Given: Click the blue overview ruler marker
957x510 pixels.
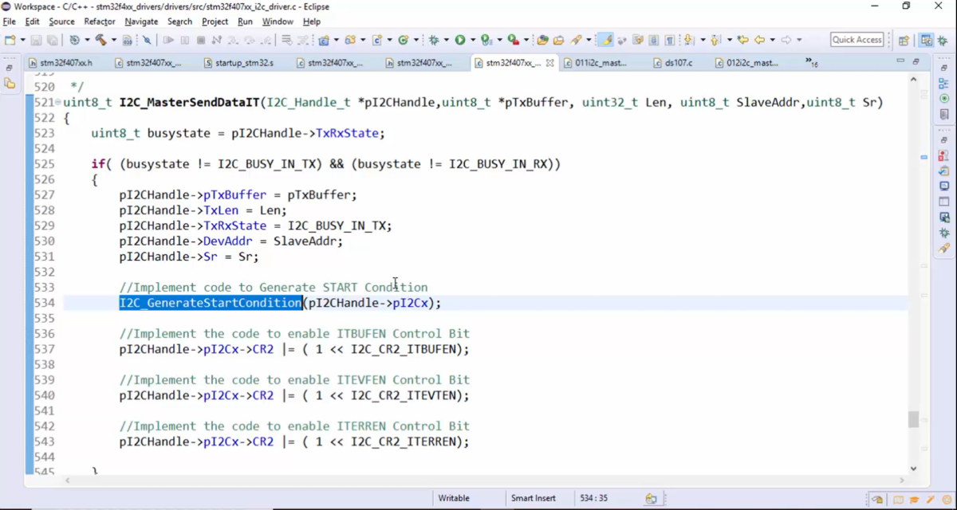Looking at the screenshot, I should [x=924, y=157].
